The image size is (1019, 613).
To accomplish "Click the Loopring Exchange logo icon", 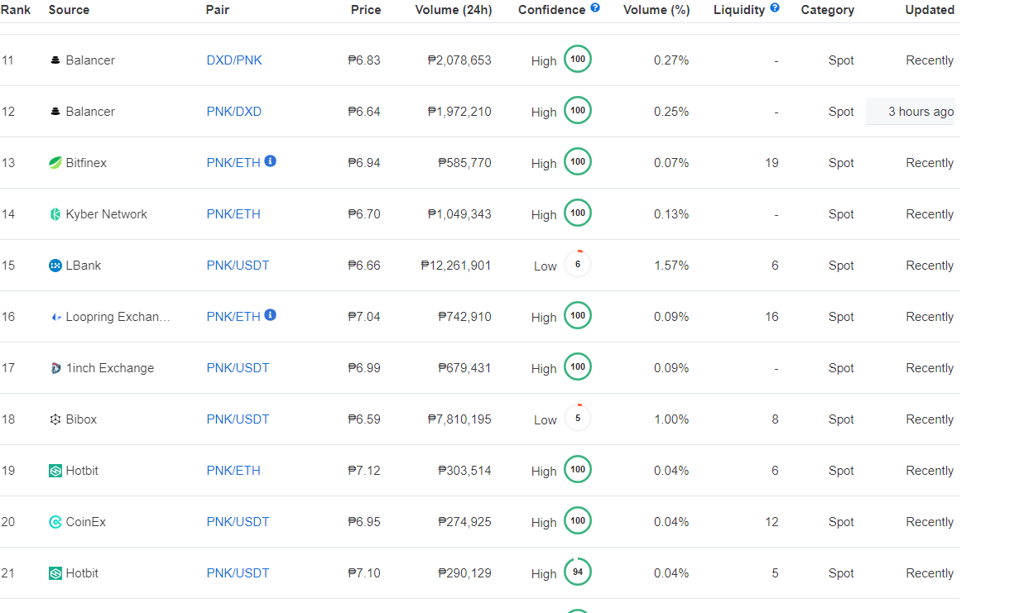I will pyautogui.click(x=55, y=317).
